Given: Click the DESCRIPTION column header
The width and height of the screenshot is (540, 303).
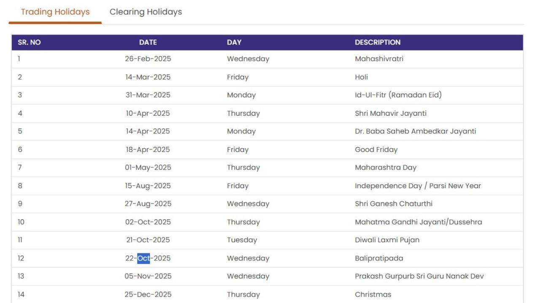Looking at the screenshot, I should 378,42.
